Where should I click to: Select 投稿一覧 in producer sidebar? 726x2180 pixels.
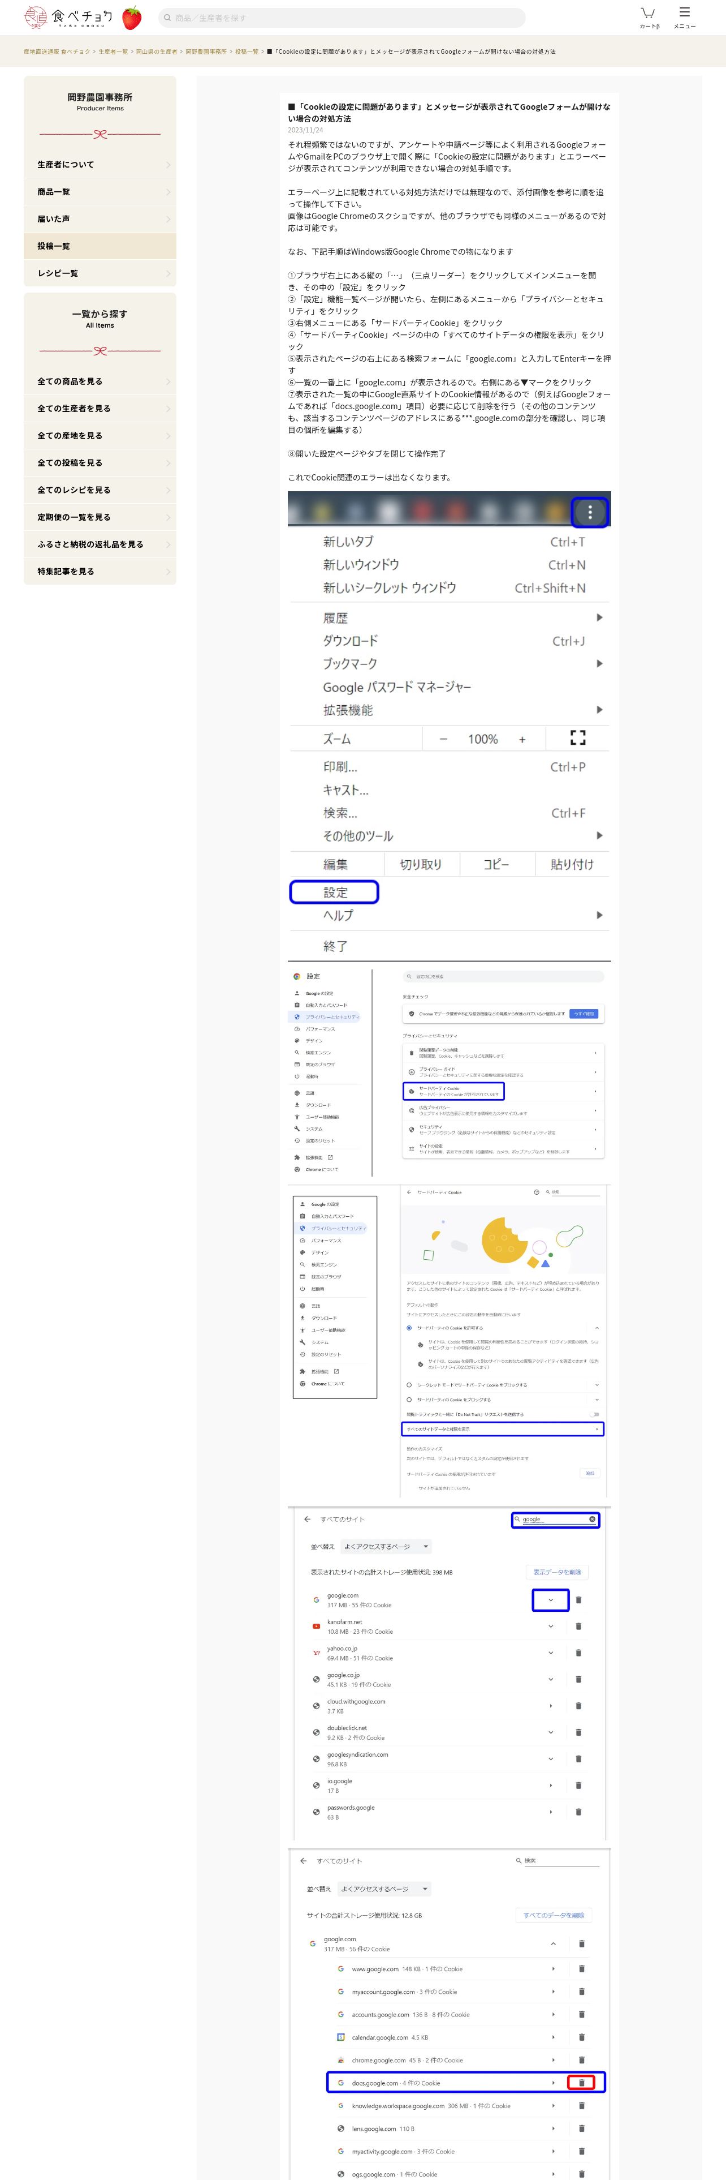[100, 246]
